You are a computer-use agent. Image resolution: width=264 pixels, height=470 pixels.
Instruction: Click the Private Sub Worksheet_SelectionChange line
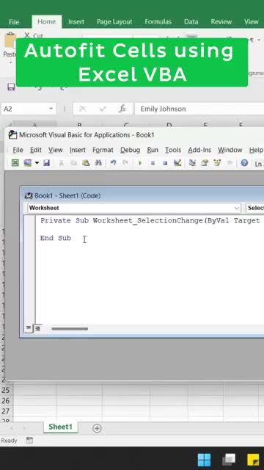(150, 220)
